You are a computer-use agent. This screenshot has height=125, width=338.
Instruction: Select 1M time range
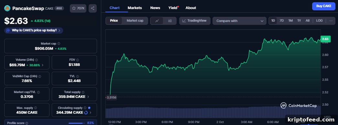pos(290,21)
